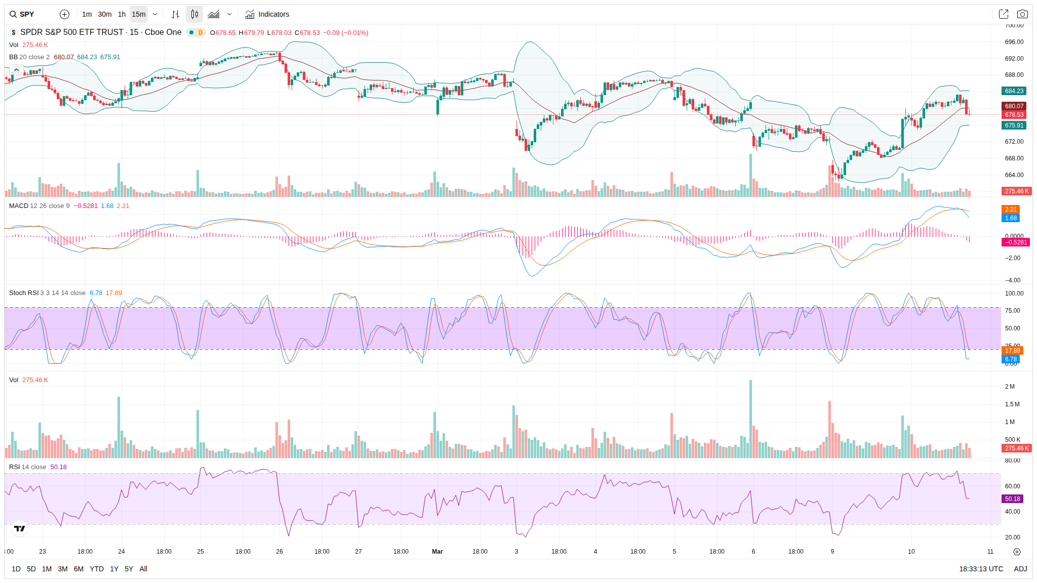This screenshot has width=1037, height=583.
Task: Click the 18:33:13 UTC timezone button
Action: click(x=981, y=569)
